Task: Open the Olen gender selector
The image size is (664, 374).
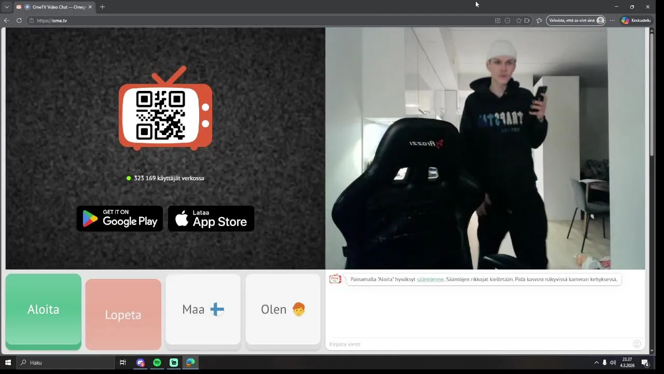Action: pos(283,310)
